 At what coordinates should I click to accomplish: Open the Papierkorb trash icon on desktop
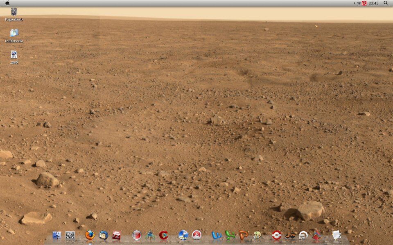point(14,12)
